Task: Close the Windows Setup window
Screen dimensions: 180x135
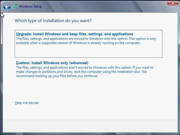Action: click(173, 3)
